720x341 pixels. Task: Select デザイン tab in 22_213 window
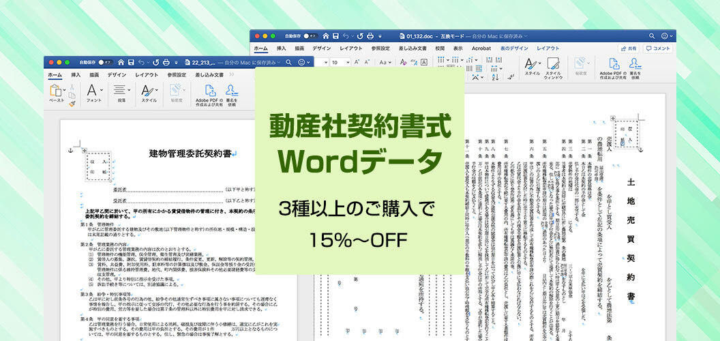coord(117,75)
